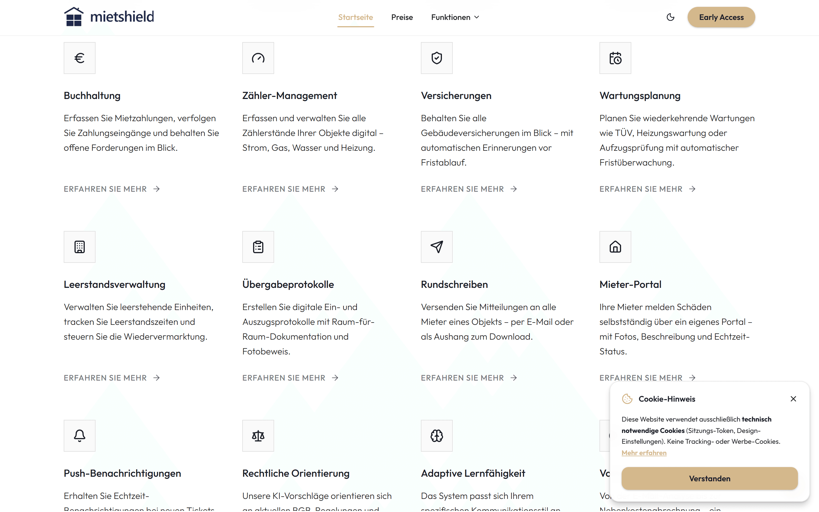Viewport: 819px width, 512px height.
Task: Click the Wartungsplanung heading
Action: point(640,96)
